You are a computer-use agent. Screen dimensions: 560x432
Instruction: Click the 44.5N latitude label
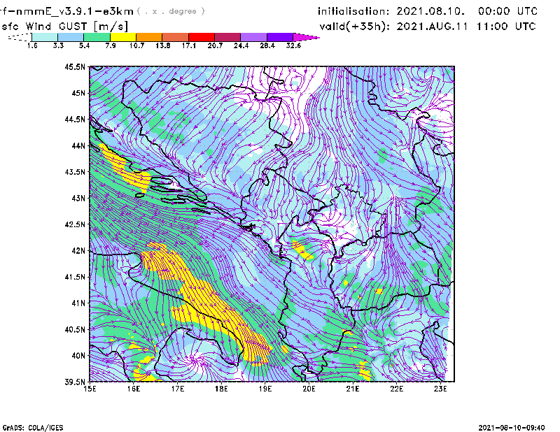(x=75, y=119)
